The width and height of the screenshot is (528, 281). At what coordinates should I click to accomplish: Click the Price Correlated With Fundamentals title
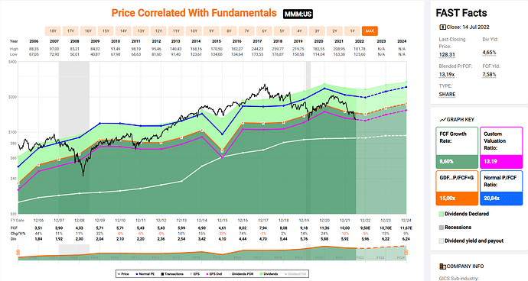tap(194, 13)
